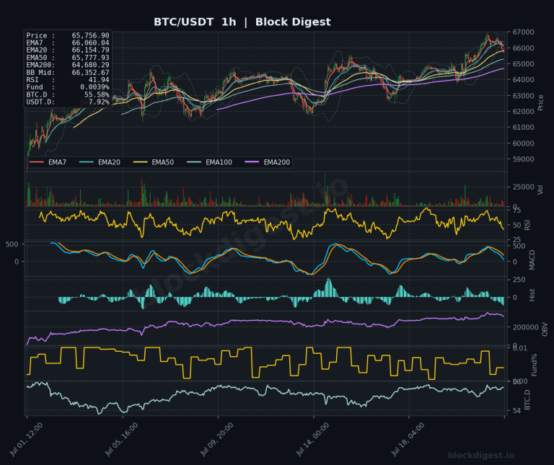Click the EMA50 legend entry
This screenshot has width=554, height=465.
154,162
